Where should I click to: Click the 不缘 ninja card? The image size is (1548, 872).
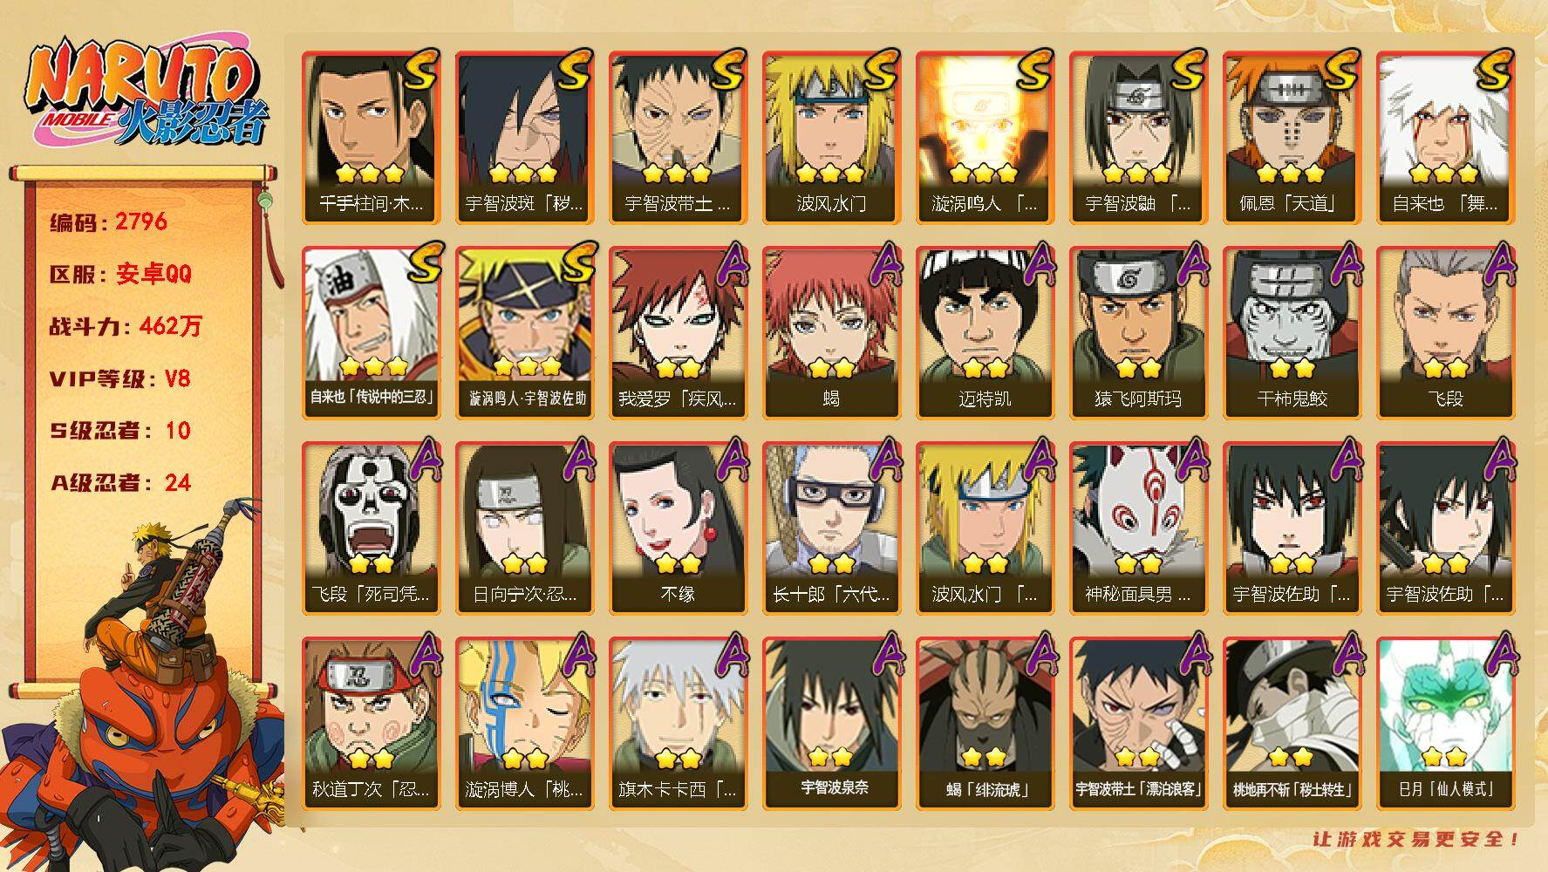pyautogui.click(x=678, y=528)
